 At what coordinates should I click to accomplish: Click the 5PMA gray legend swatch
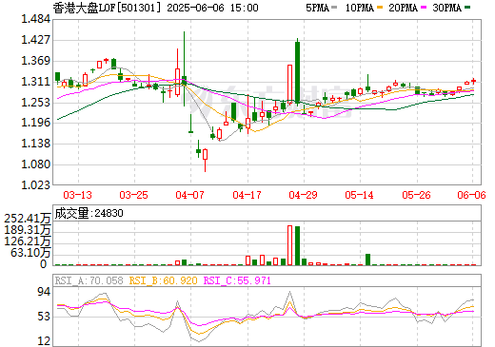point(334,7)
